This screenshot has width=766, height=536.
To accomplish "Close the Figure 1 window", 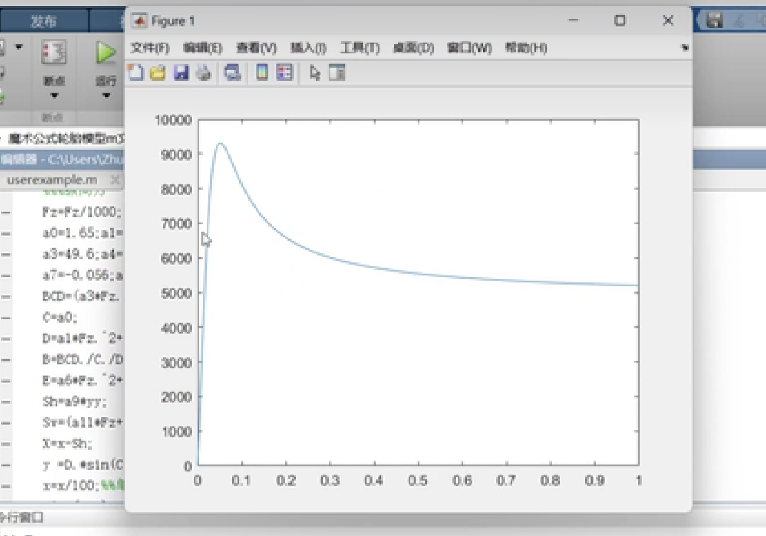I will tap(668, 20).
